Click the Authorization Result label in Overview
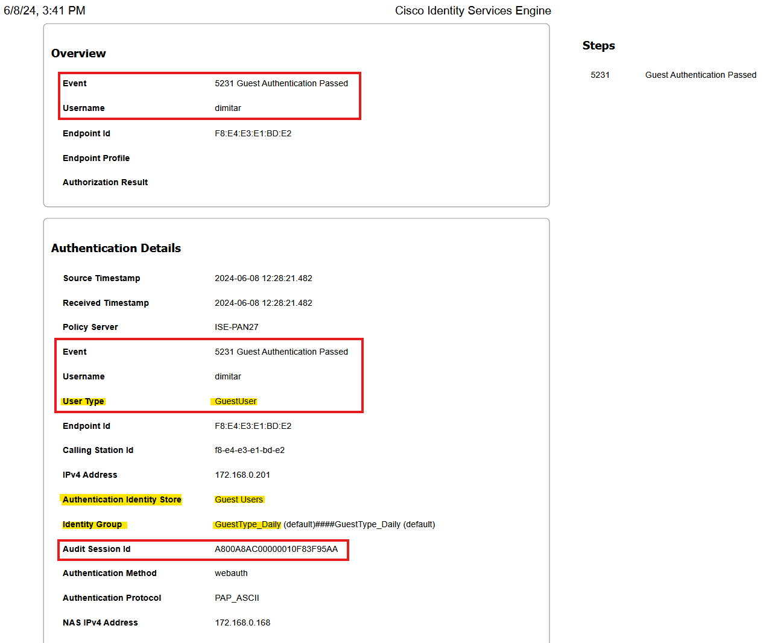The height and width of the screenshot is (643, 766). [105, 183]
